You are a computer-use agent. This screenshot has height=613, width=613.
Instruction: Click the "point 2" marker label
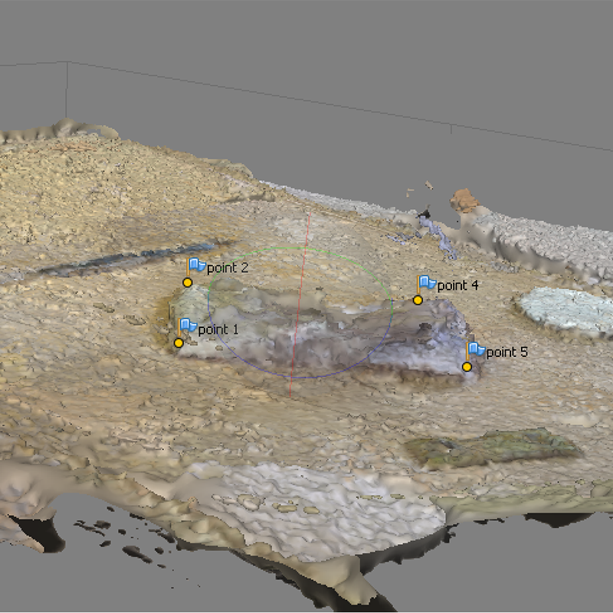tap(228, 267)
